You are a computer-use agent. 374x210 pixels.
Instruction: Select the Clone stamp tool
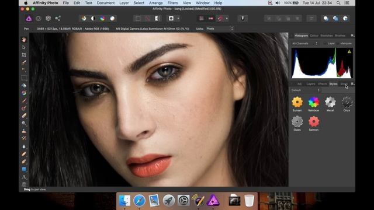coord(24,131)
